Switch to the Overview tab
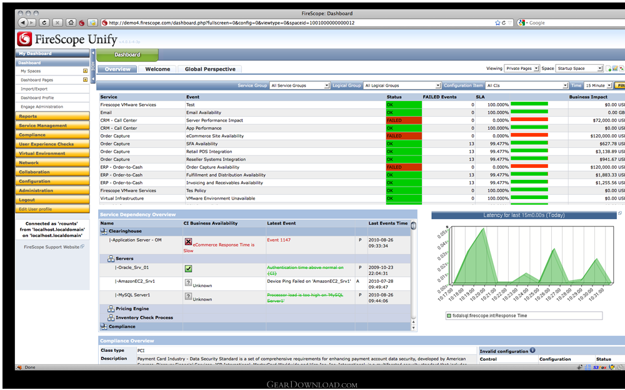Image resolution: width=625 pixels, height=390 pixels. [x=117, y=69]
